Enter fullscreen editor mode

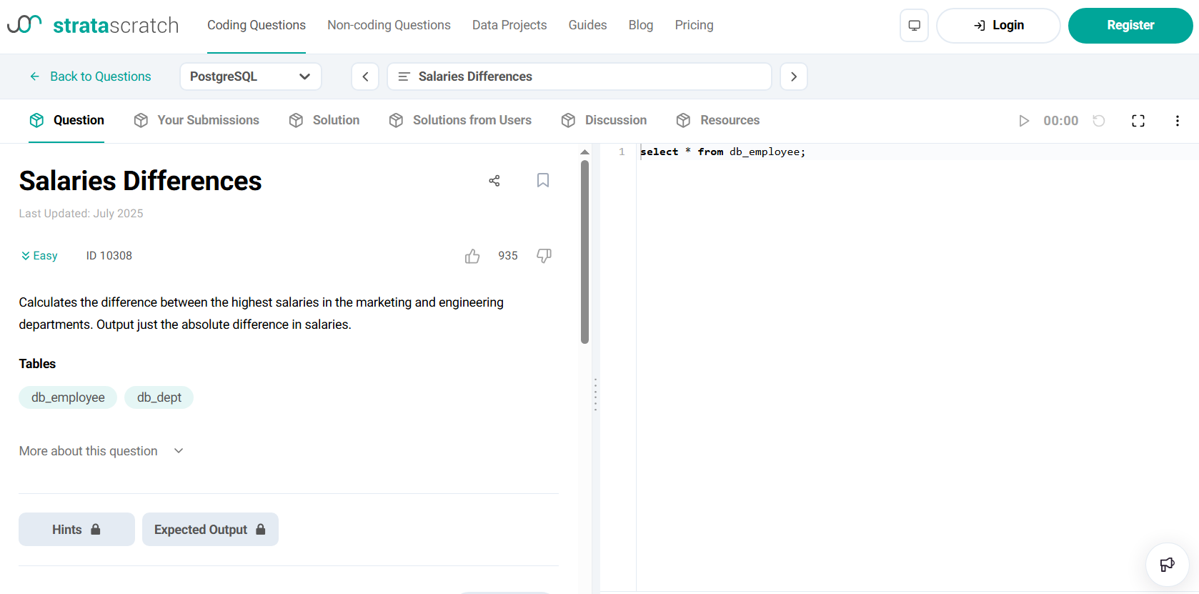pyautogui.click(x=1138, y=121)
